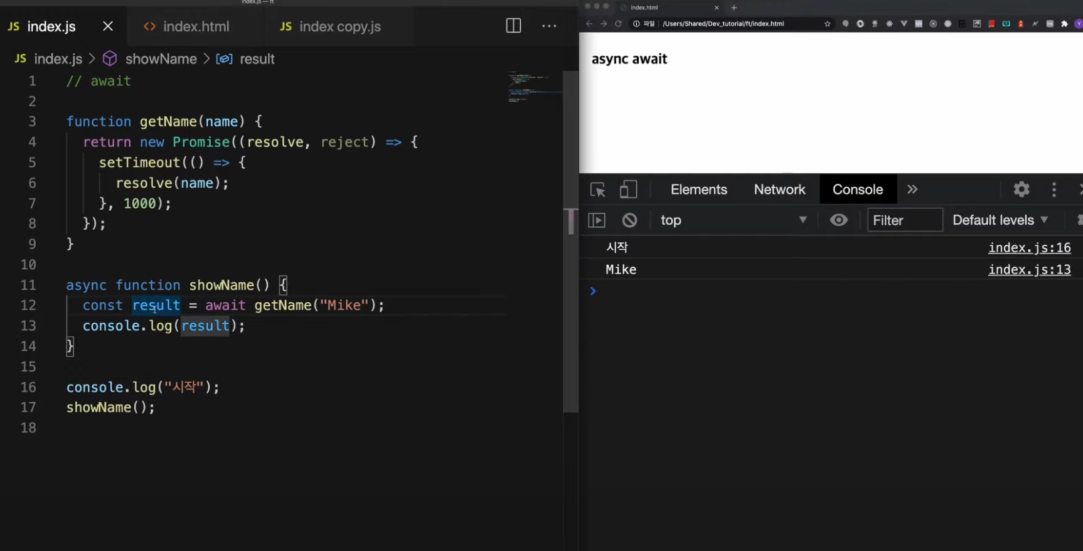Image resolution: width=1083 pixels, height=551 pixels.
Task: Open the index.js:13 source link
Action: click(1029, 270)
